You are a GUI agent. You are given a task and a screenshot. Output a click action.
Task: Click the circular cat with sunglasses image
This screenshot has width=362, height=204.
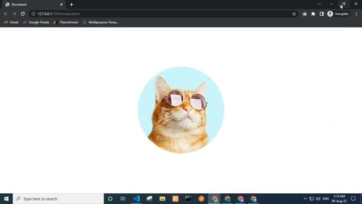coord(181,110)
